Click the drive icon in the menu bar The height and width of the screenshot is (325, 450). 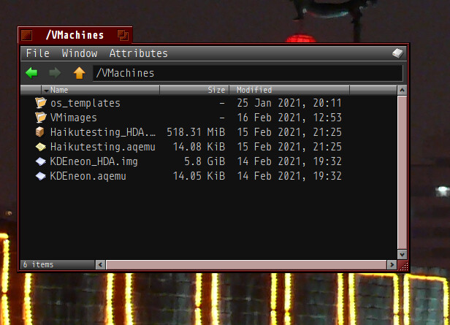tap(397, 53)
